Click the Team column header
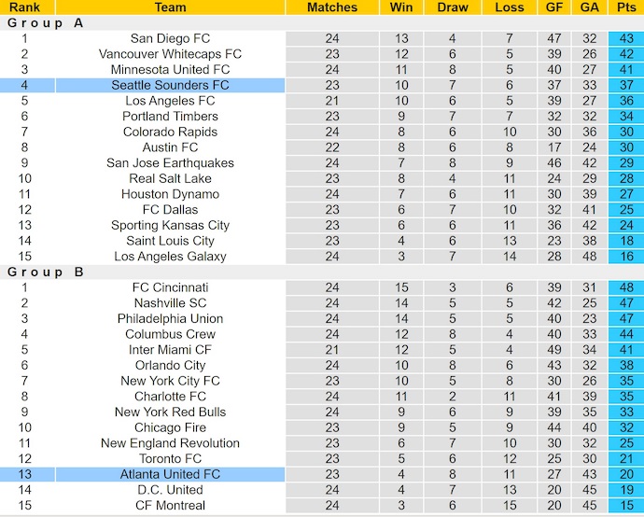The image size is (644, 517). click(170, 7)
